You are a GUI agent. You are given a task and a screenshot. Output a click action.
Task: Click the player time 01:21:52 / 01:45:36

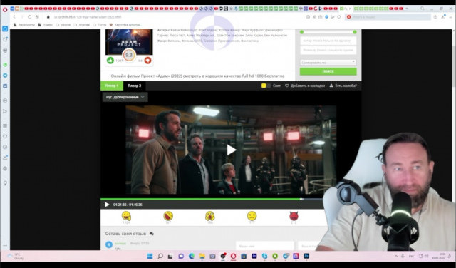coord(128,205)
